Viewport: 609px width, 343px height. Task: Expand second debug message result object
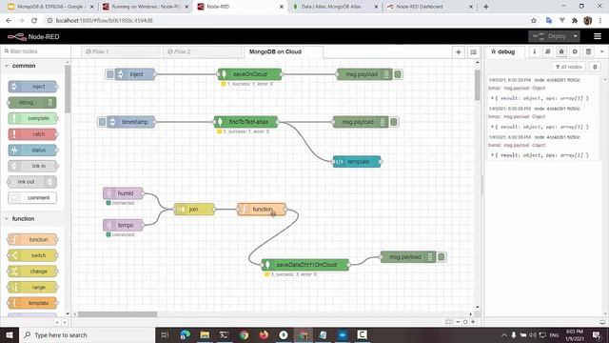point(493,127)
